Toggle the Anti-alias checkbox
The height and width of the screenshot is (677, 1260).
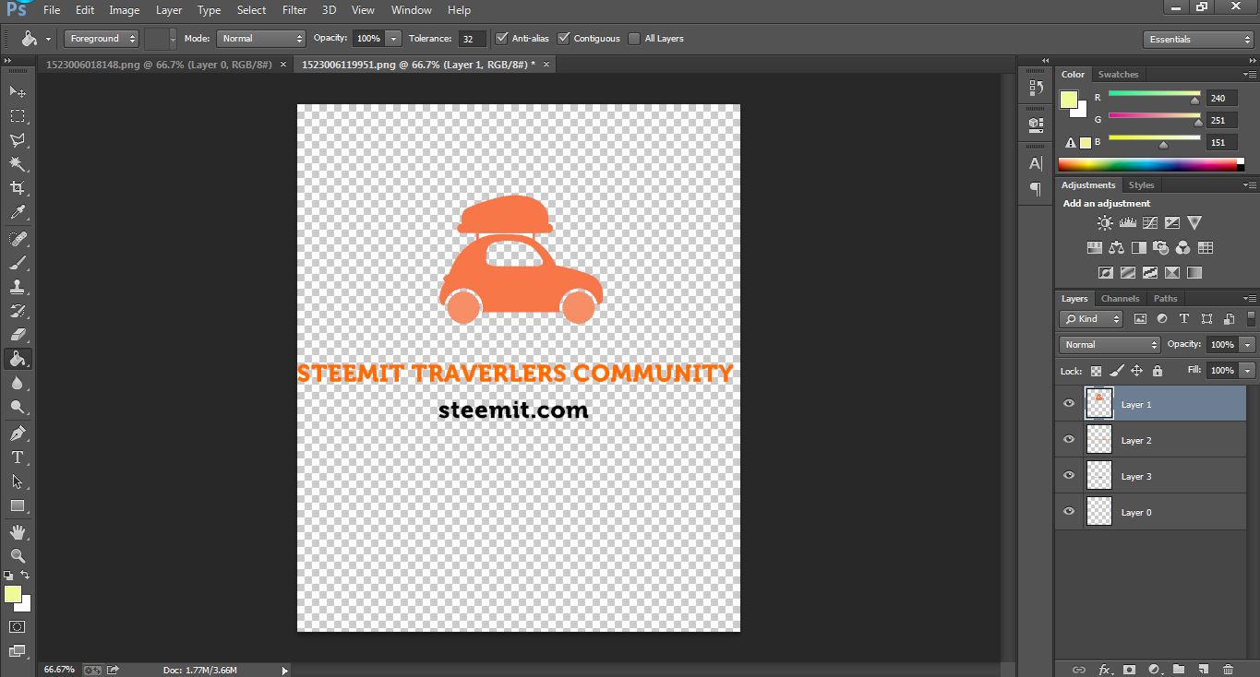502,39
